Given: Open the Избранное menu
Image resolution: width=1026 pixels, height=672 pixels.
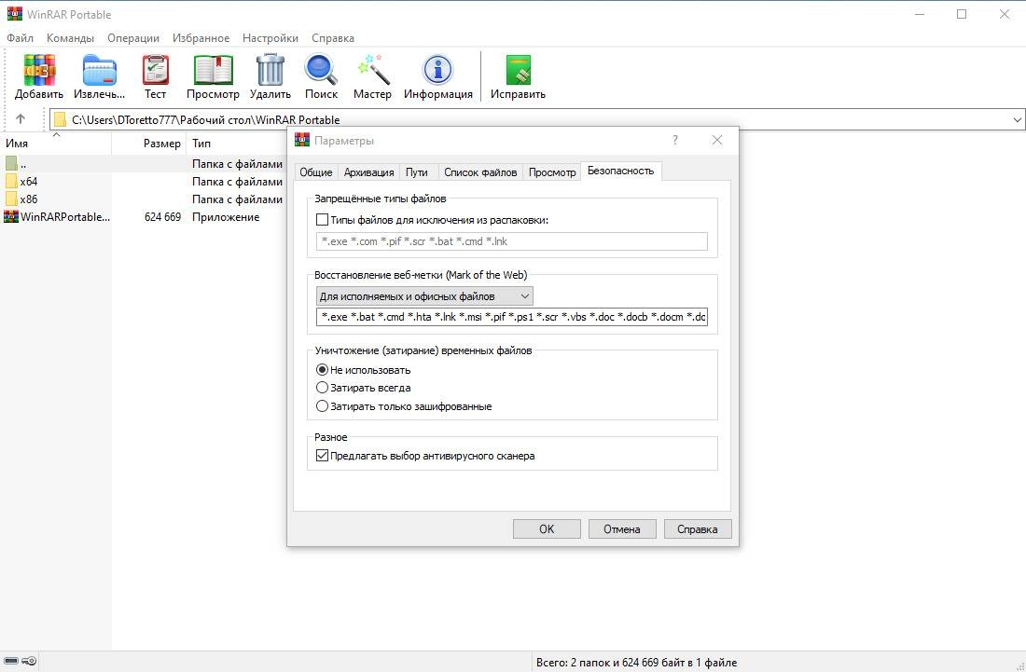Looking at the screenshot, I should point(201,38).
